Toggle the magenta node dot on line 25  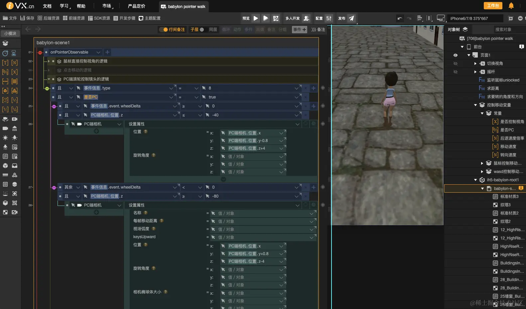point(54,106)
